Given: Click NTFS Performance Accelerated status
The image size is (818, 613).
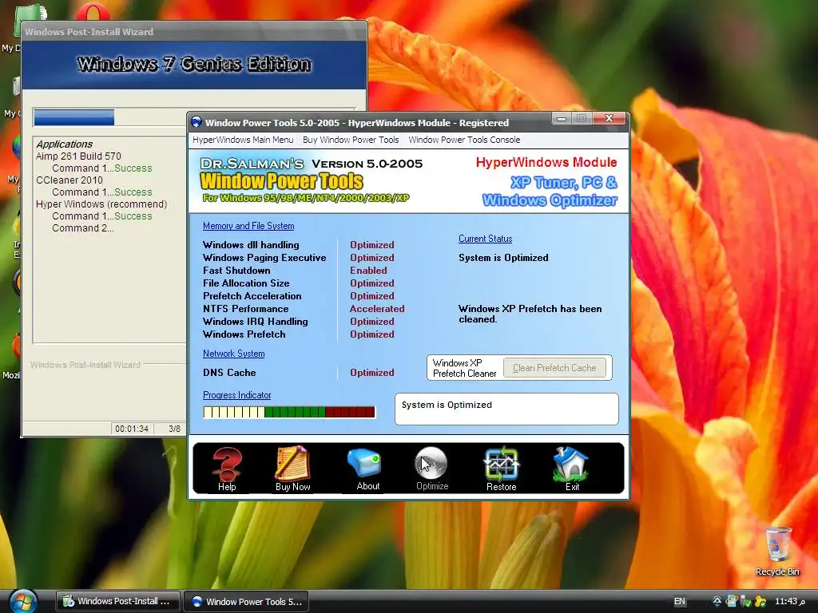Looking at the screenshot, I should [377, 309].
